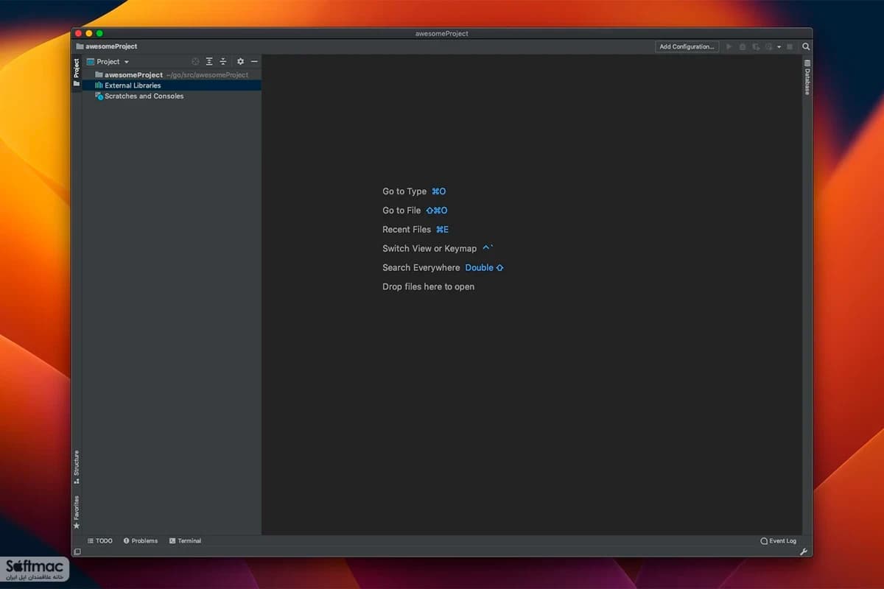Select External Libraries in project tree

(171, 85)
